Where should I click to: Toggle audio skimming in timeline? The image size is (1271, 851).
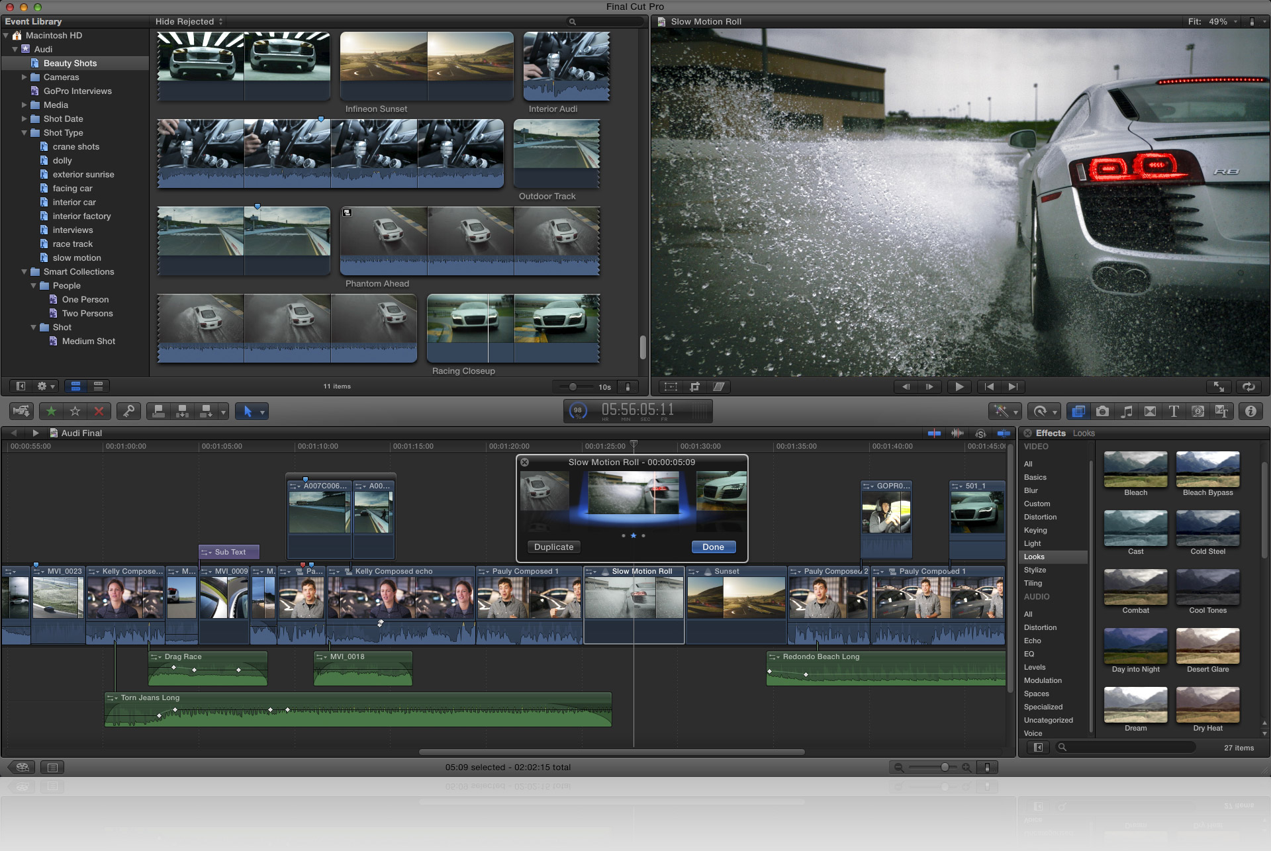[x=957, y=433]
